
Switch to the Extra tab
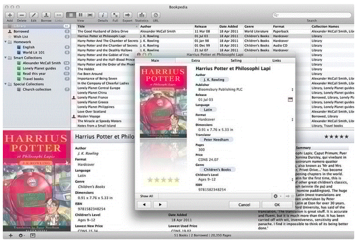pos(195,60)
